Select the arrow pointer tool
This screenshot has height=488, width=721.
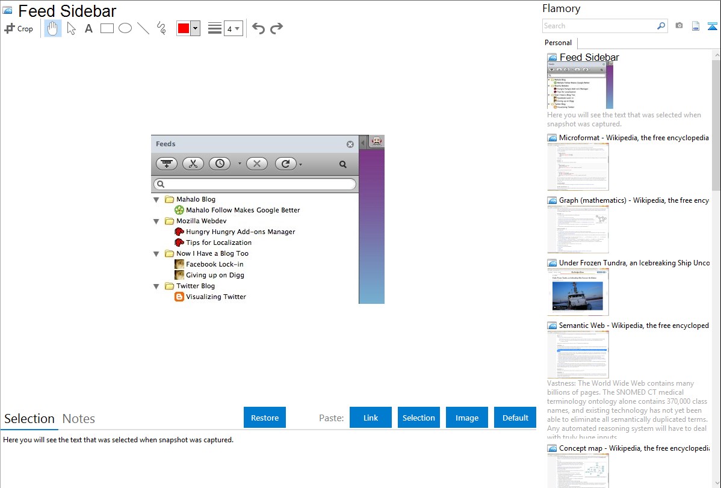tap(71, 28)
